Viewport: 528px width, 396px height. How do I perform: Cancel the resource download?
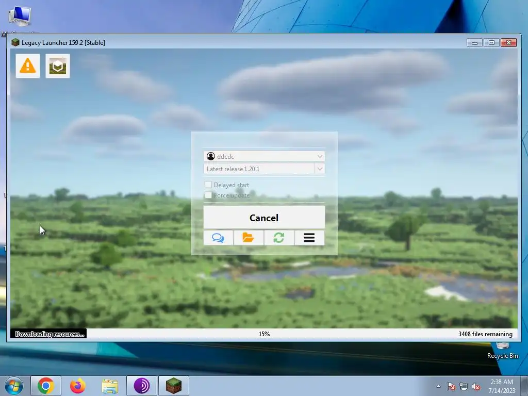point(264,218)
